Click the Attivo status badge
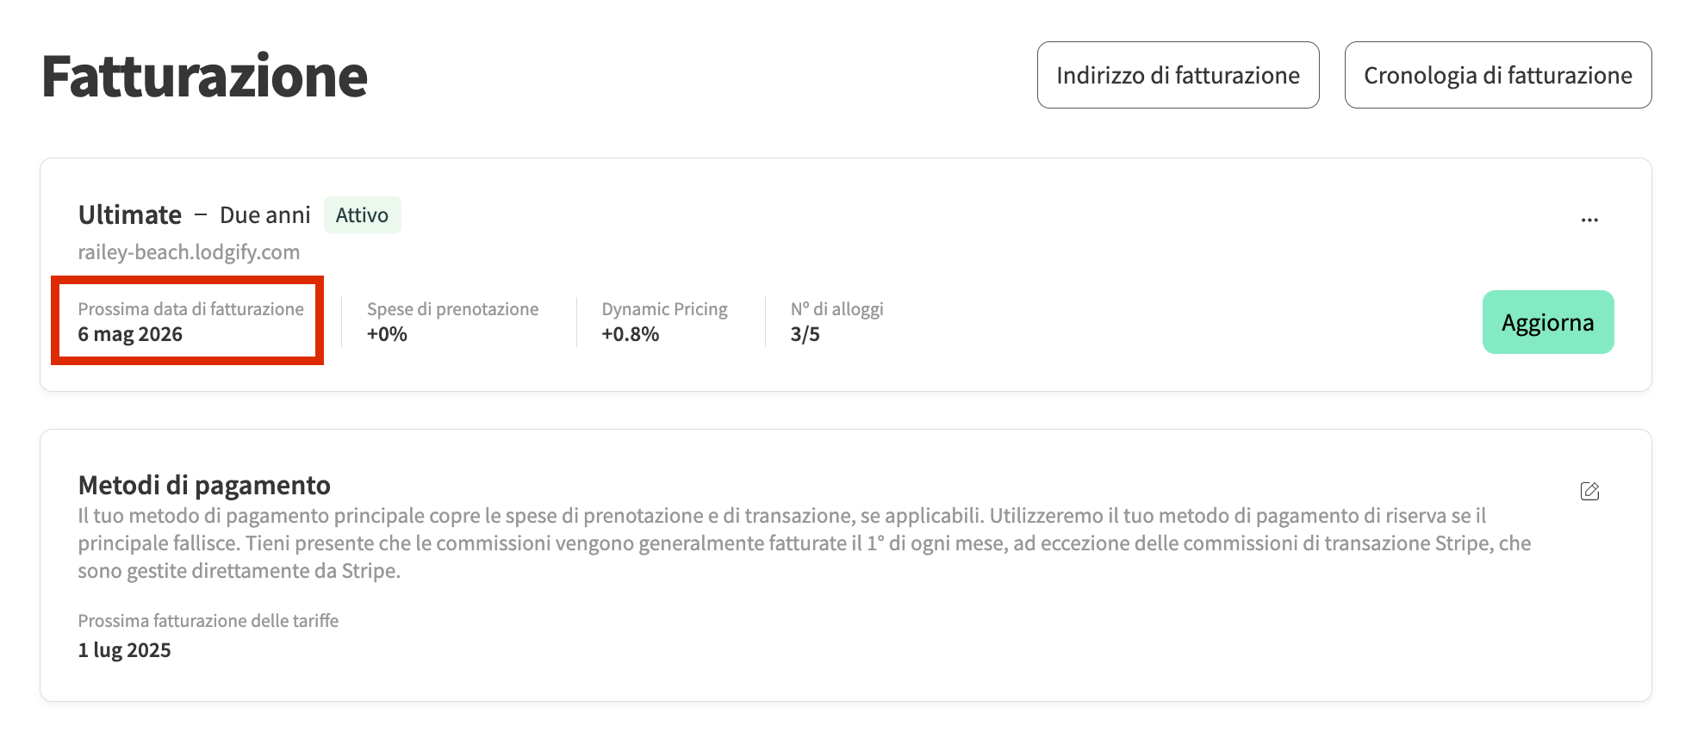1704x732 pixels. click(362, 215)
